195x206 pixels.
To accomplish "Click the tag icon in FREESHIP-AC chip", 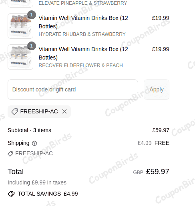I will (x=15, y=111).
